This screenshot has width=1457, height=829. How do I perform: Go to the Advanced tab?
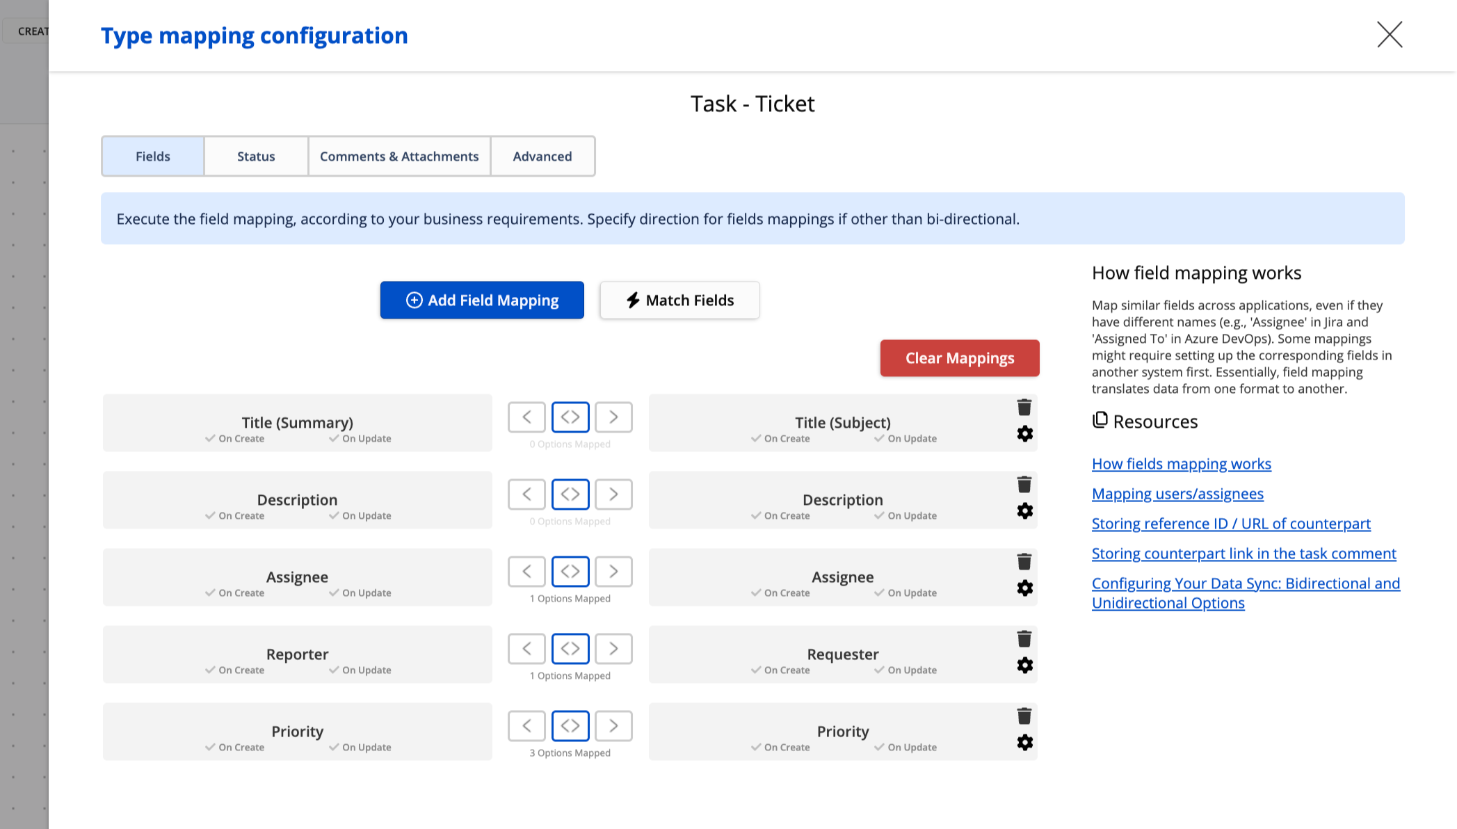pyautogui.click(x=542, y=156)
